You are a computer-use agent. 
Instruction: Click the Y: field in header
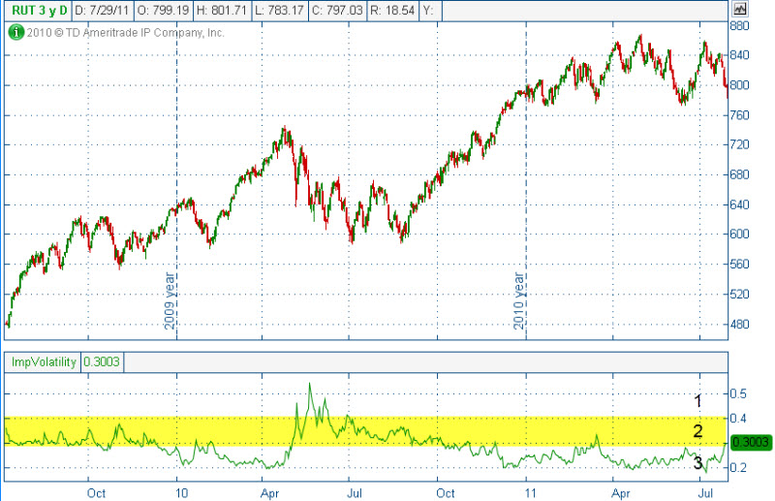[x=430, y=11]
